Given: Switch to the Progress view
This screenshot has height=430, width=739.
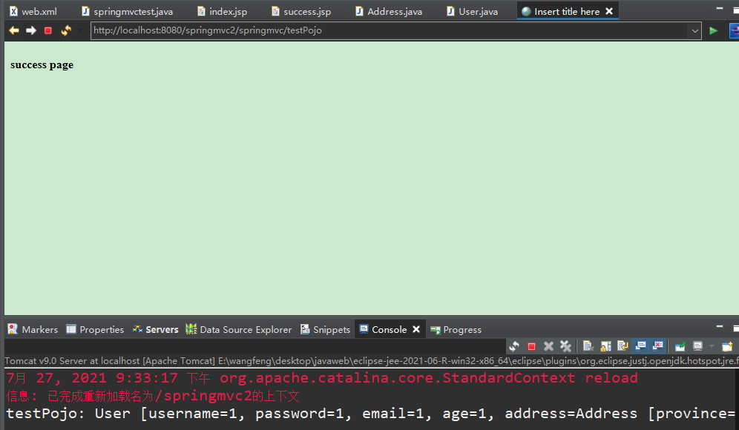Looking at the screenshot, I should (x=456, y=329).
